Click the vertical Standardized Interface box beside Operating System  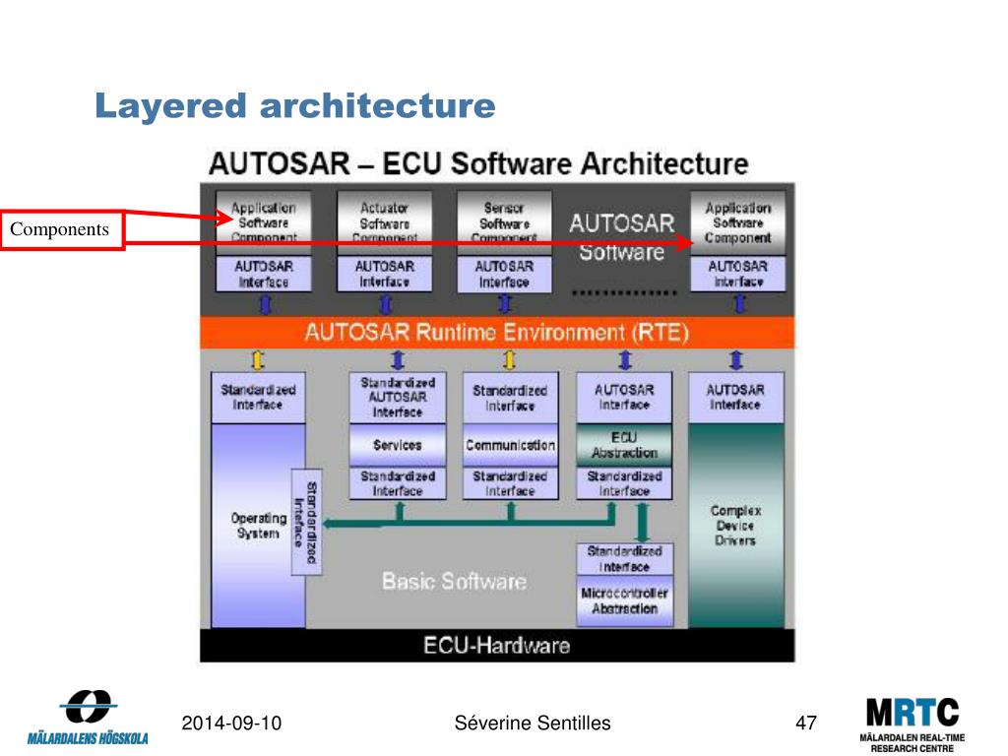[307, 522]
